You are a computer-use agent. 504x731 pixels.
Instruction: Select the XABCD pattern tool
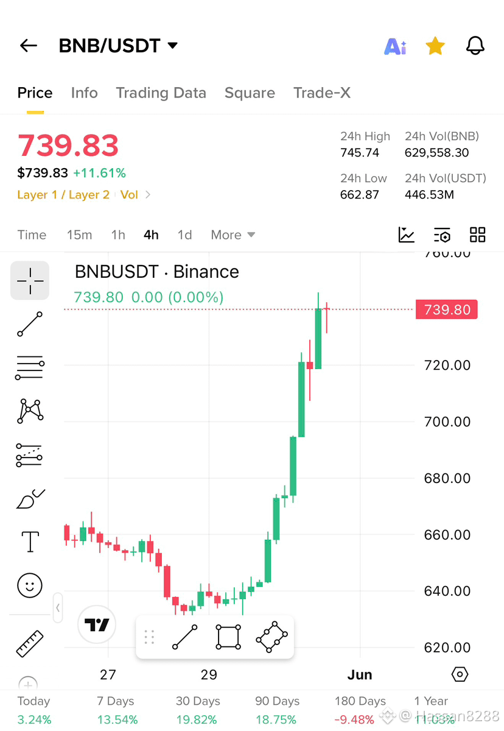coord(30,411)
